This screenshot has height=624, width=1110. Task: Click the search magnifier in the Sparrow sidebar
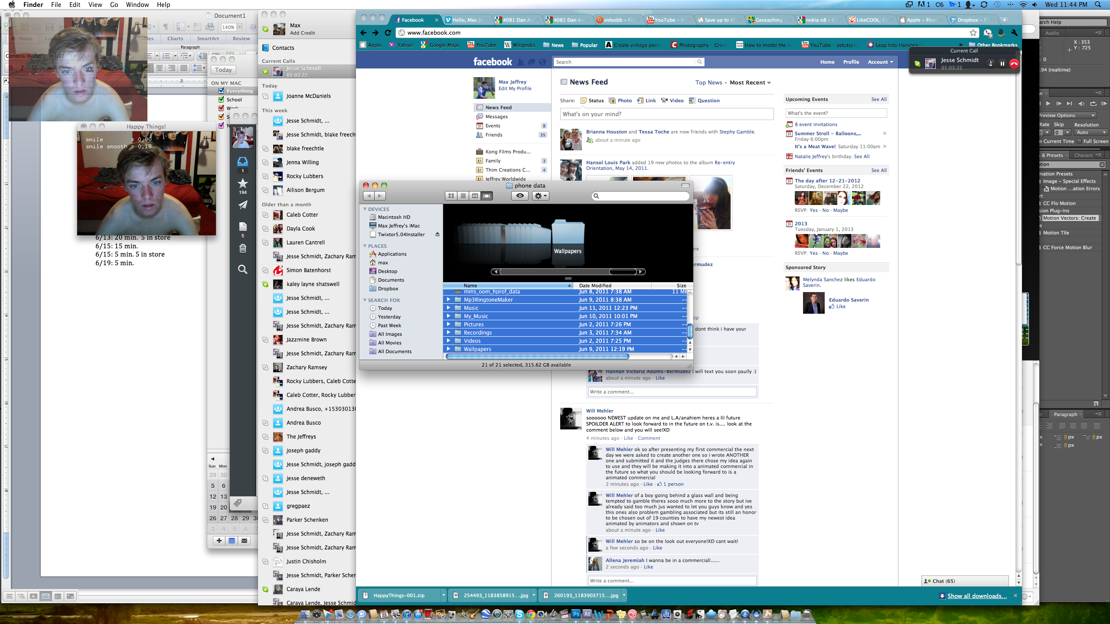click(243, 270)
